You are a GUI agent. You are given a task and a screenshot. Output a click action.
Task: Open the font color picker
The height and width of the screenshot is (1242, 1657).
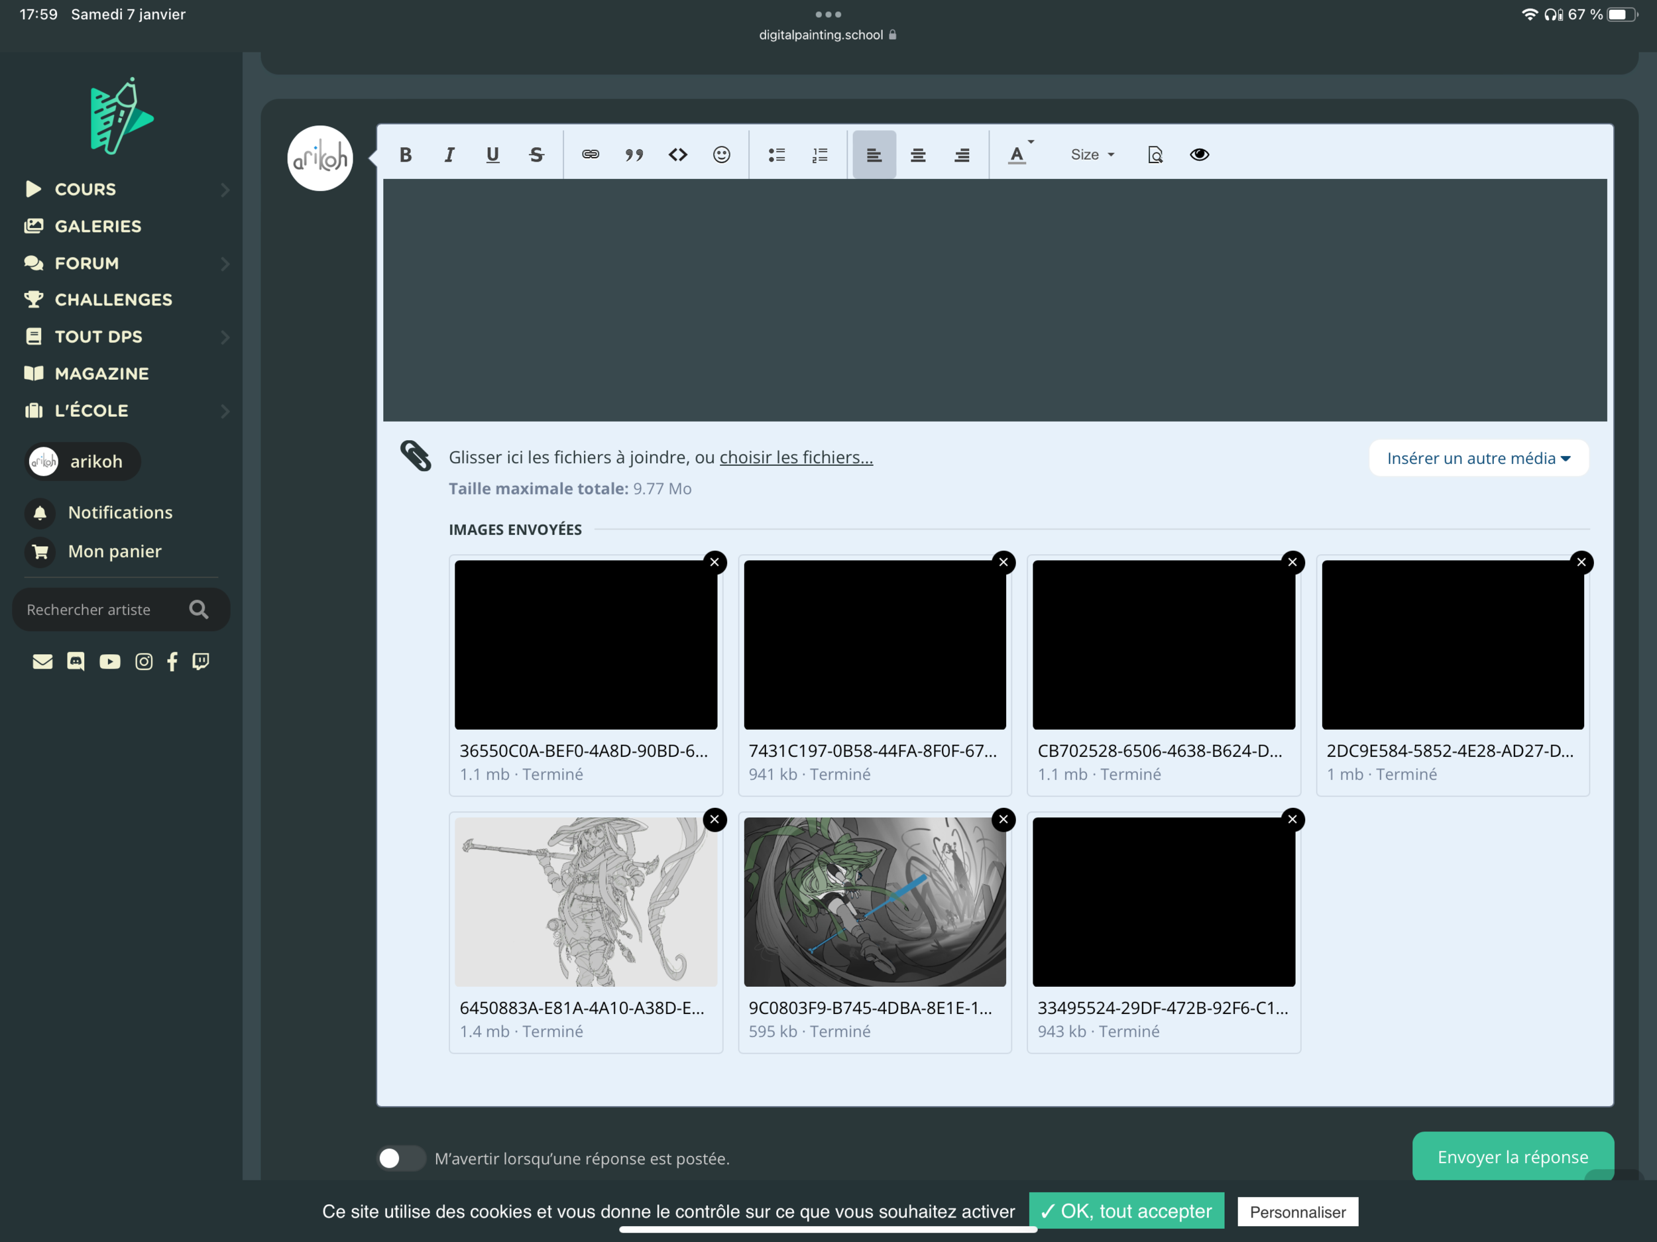(x=1017, y=155)
